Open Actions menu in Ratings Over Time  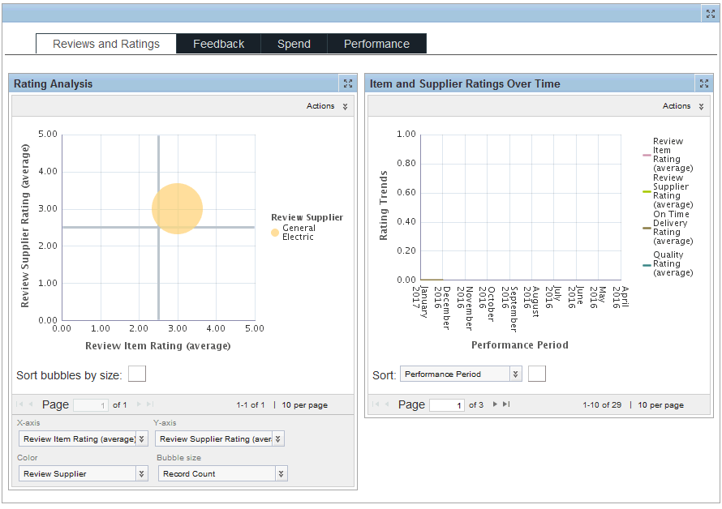pos(683,106)
